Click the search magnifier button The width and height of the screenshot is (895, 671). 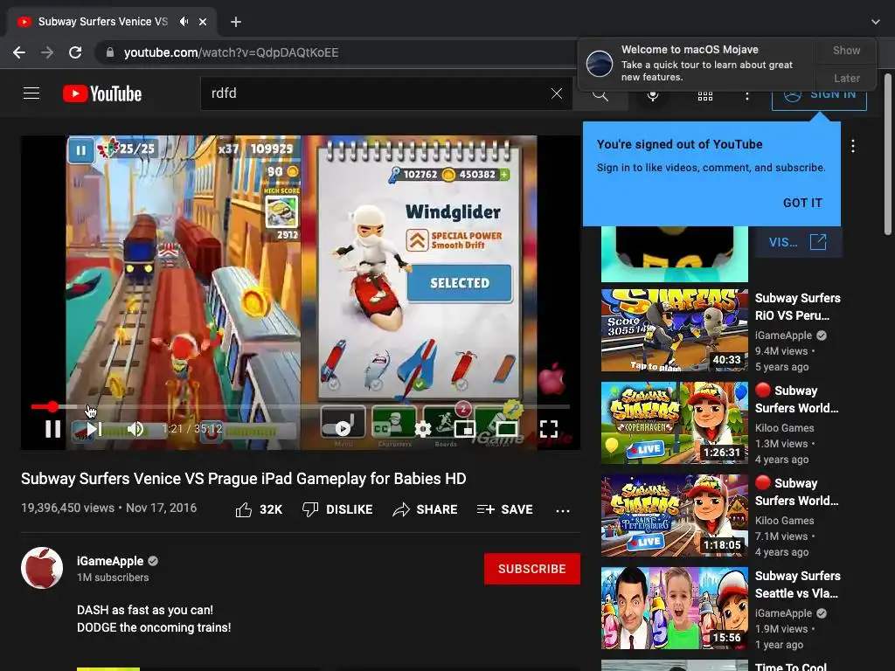point(600,94)
